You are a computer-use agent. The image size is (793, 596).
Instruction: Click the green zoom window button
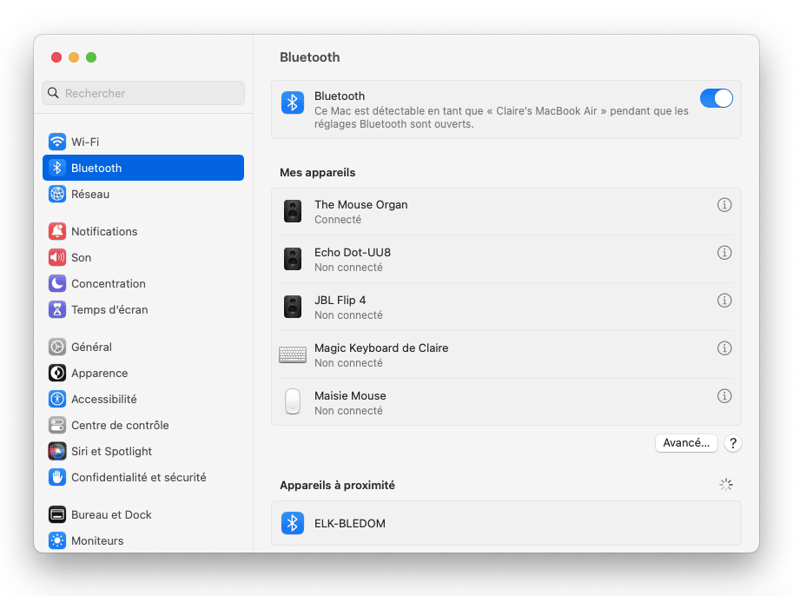pyautogui.click(x=91, y=57)
